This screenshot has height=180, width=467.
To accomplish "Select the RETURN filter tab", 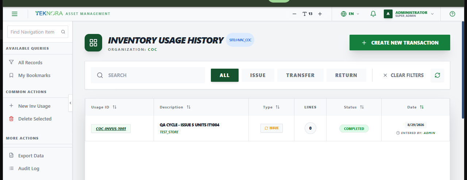I will pos(346,75).
